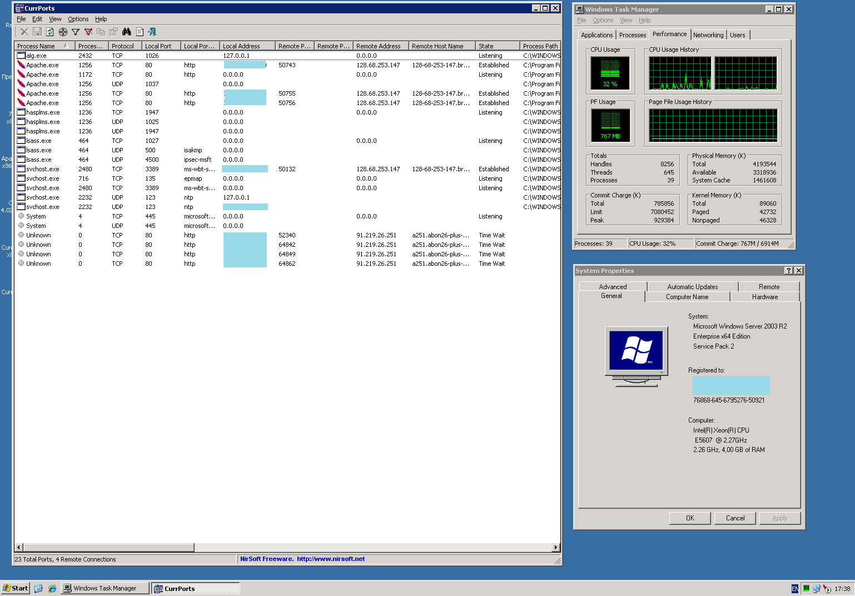Open the Advanced tab in System Properties
The width and height of the screenshot is (855, 596).
(613, 287)
